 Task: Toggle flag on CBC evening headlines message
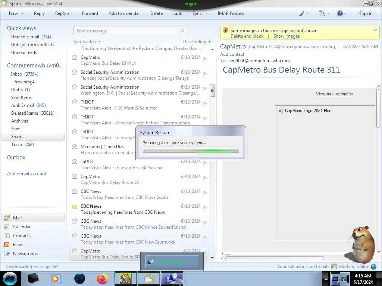[x=205, y=208]
